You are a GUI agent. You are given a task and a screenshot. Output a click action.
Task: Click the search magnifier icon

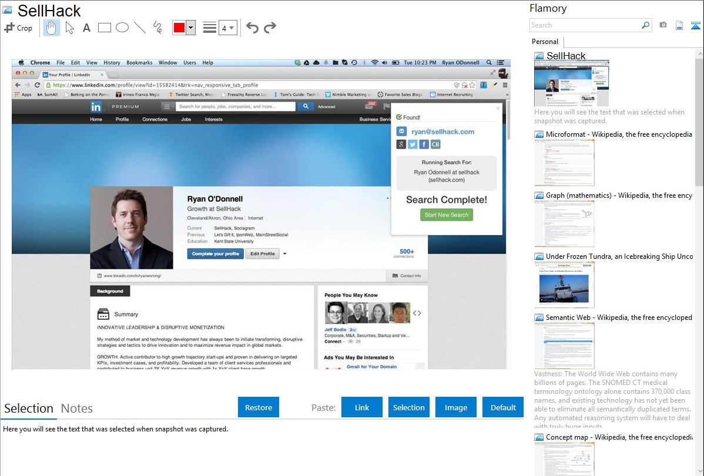[x=645, y=25]
